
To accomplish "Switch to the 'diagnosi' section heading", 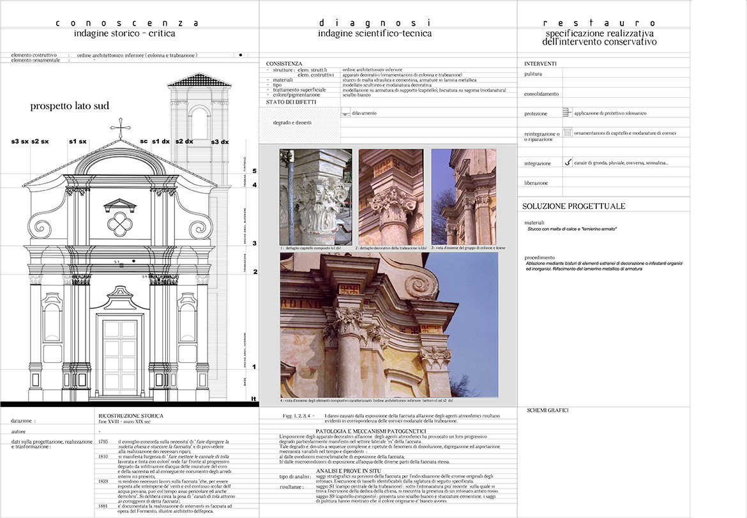I will (375, 23).
